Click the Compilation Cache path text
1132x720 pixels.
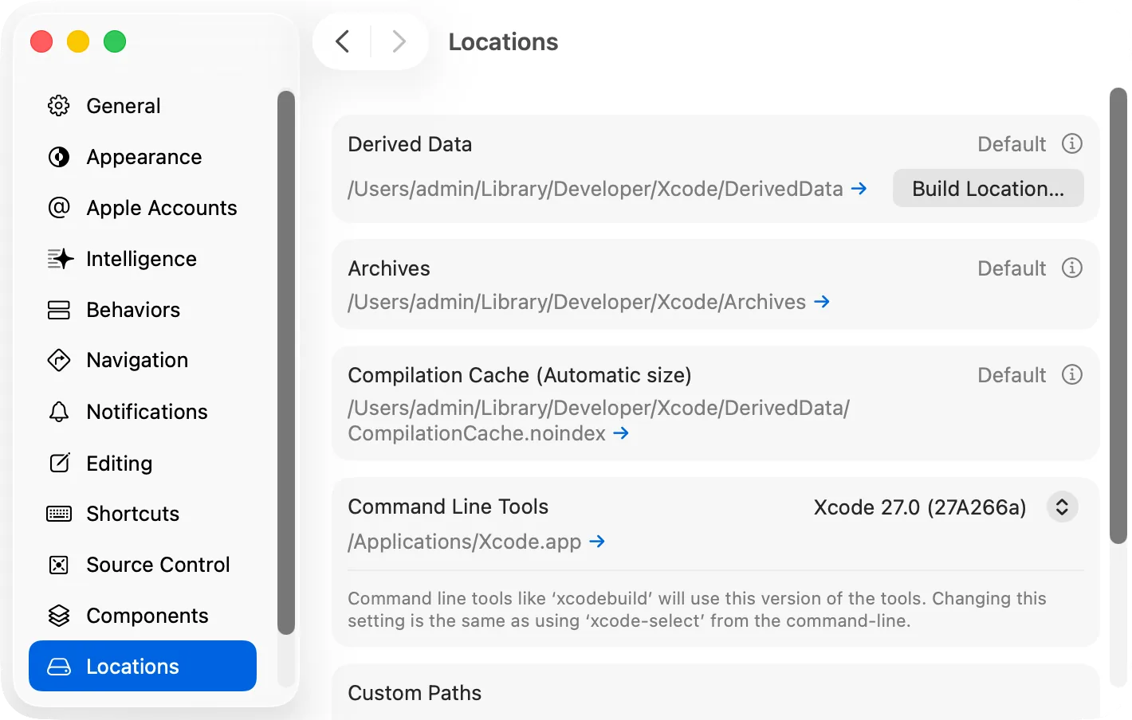coord(598,421)
